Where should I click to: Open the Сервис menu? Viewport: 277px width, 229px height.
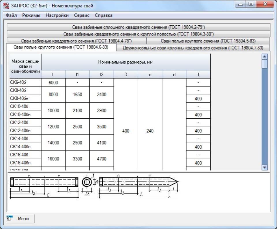coord(82,15)
